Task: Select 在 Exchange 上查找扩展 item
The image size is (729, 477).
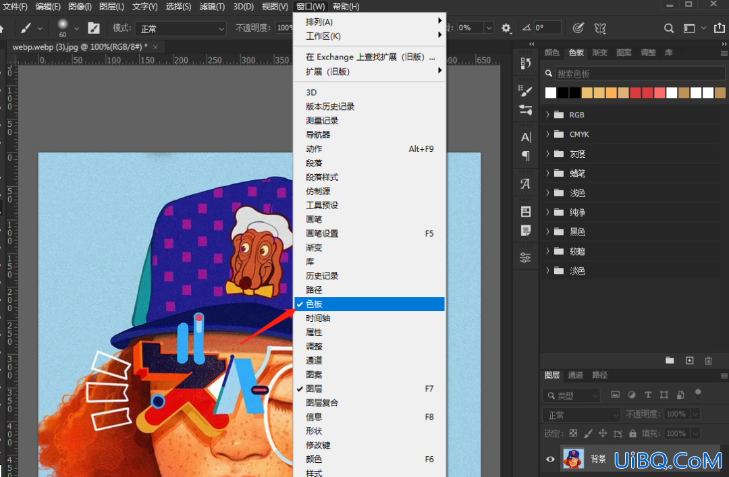Action: 369,57
